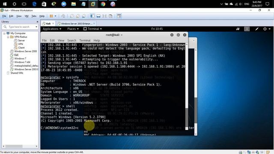Open terminal Terminal menu
Viewport: 274px width, 154px height.
coord(85,40)
